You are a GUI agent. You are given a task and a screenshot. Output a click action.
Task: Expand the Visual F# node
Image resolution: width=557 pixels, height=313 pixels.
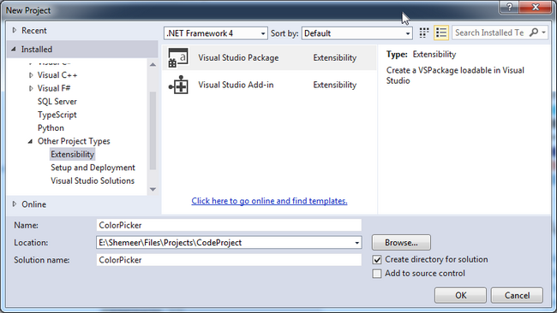click(31, 88)
